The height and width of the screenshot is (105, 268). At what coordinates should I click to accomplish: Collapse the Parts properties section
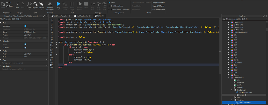1,51
